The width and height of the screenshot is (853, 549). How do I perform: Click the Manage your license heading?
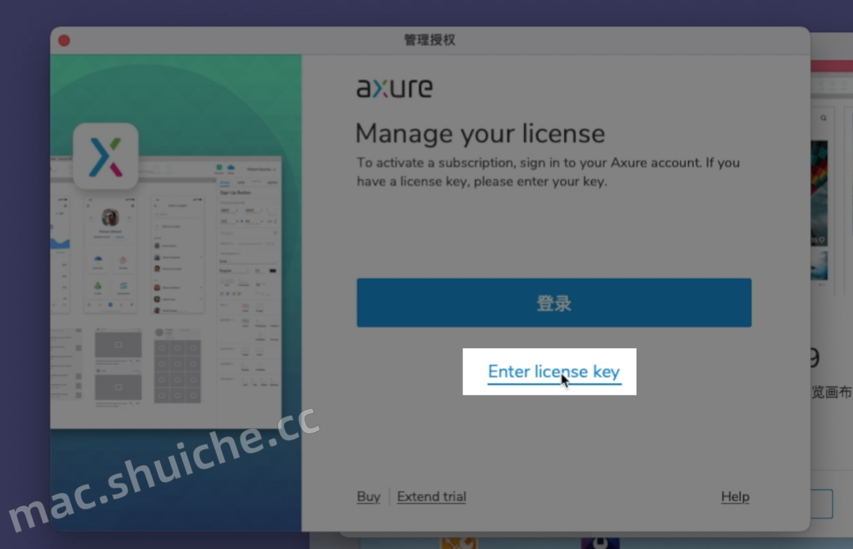(480, 134)
